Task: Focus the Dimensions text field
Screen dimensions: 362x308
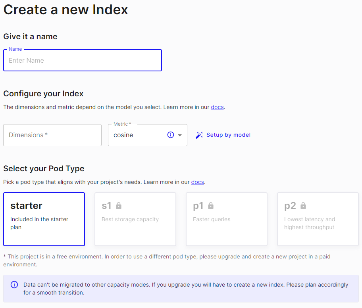Action: 52,135
